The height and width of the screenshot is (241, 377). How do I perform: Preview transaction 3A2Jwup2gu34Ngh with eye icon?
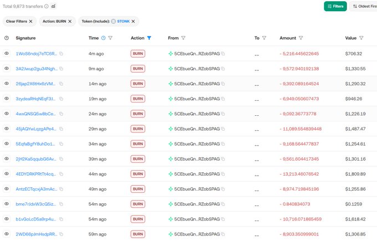(x=7, y=69)
